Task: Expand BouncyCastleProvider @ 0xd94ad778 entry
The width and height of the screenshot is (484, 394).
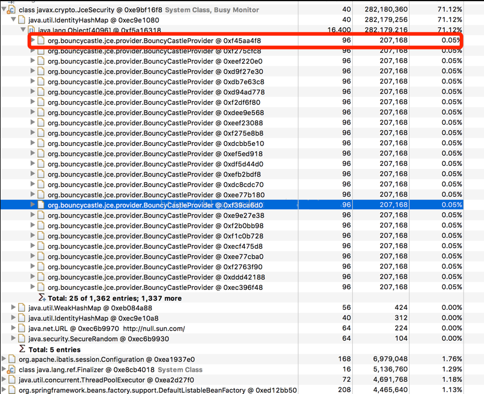Action: [33, 91]
